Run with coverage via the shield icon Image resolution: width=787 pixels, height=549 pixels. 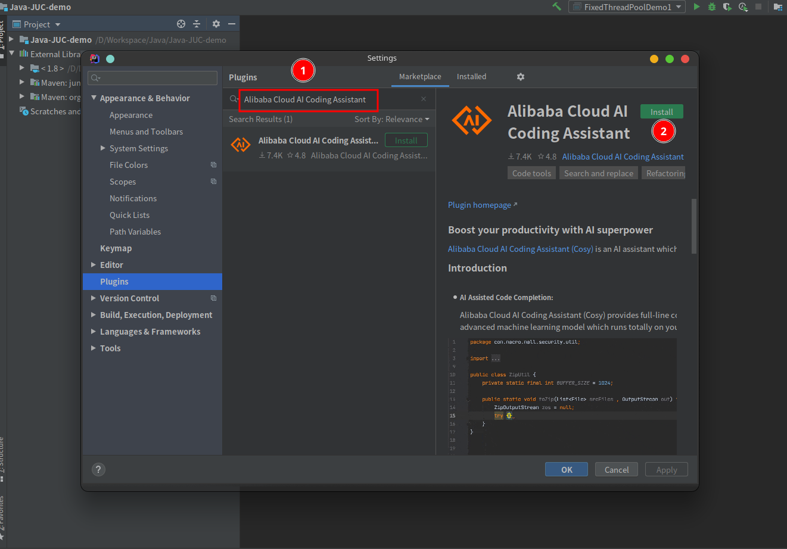pos(727,7)
